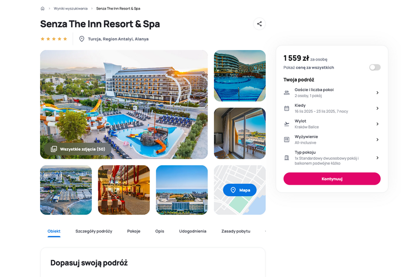Open the Wylot Kraków Balice chevron

tap(377, 124)
